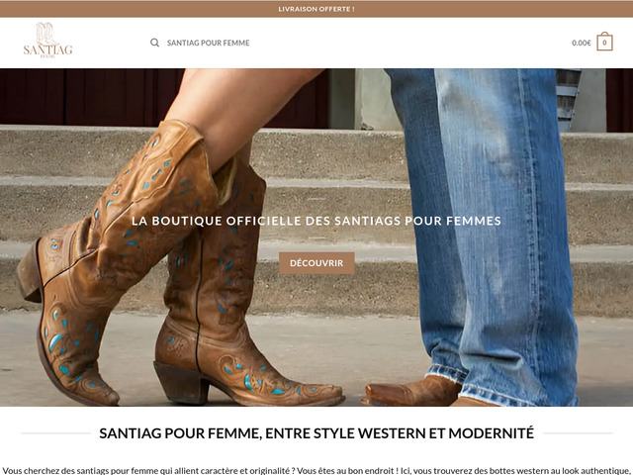Screen dimensions: 633x475
Task: Click the Découvrir button
Action: point(316,263)
